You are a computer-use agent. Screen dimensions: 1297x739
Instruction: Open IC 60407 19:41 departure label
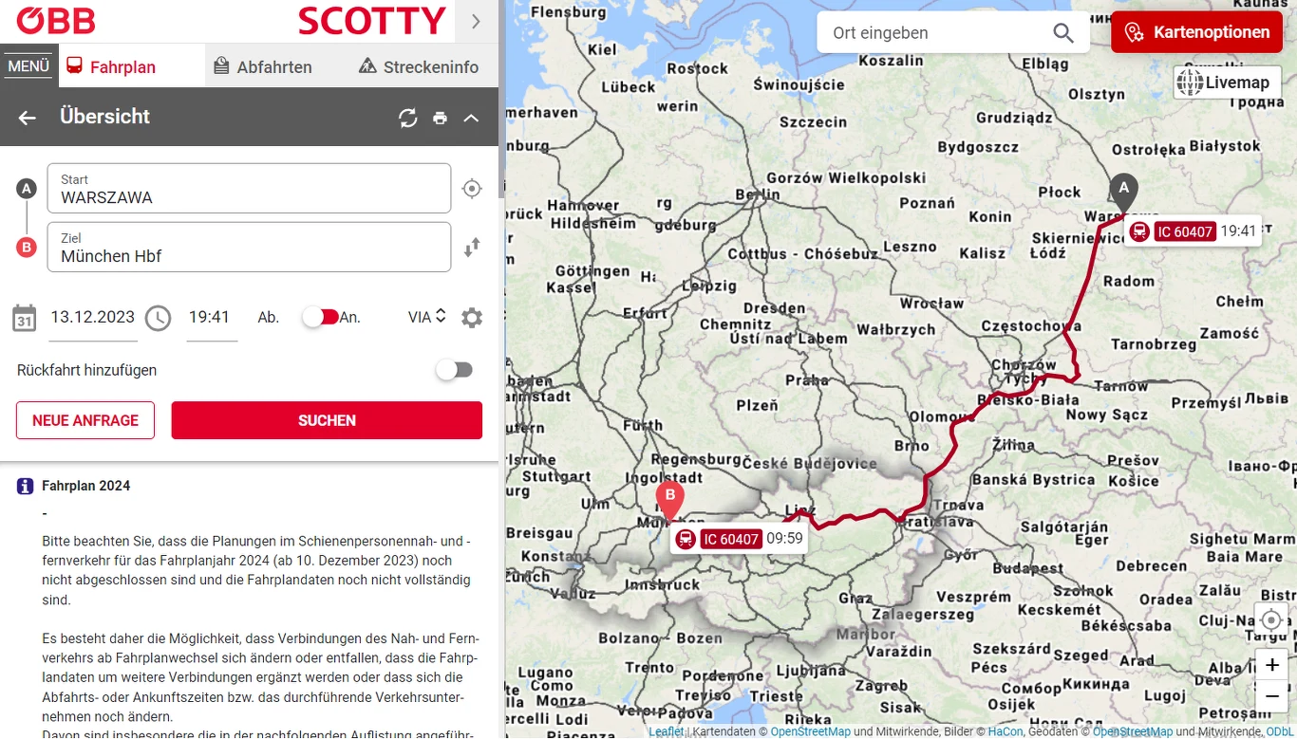pyautogui.click(x=1192, y=231)
